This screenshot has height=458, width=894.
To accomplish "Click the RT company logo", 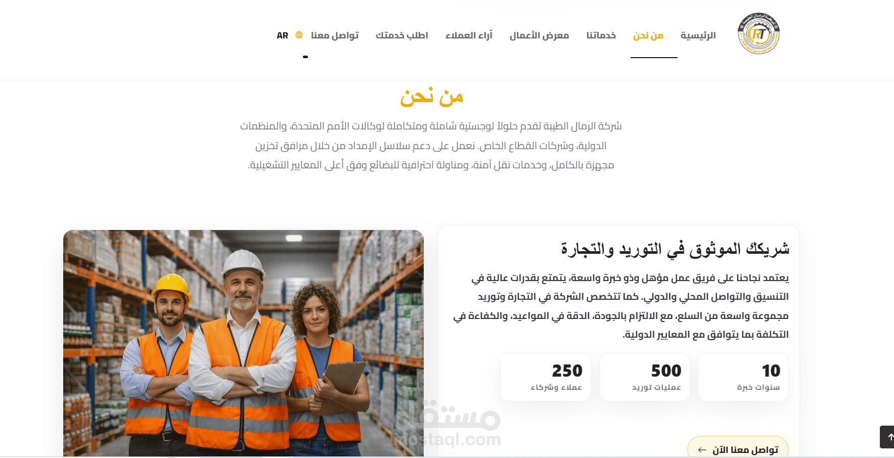I will point(758,33).
